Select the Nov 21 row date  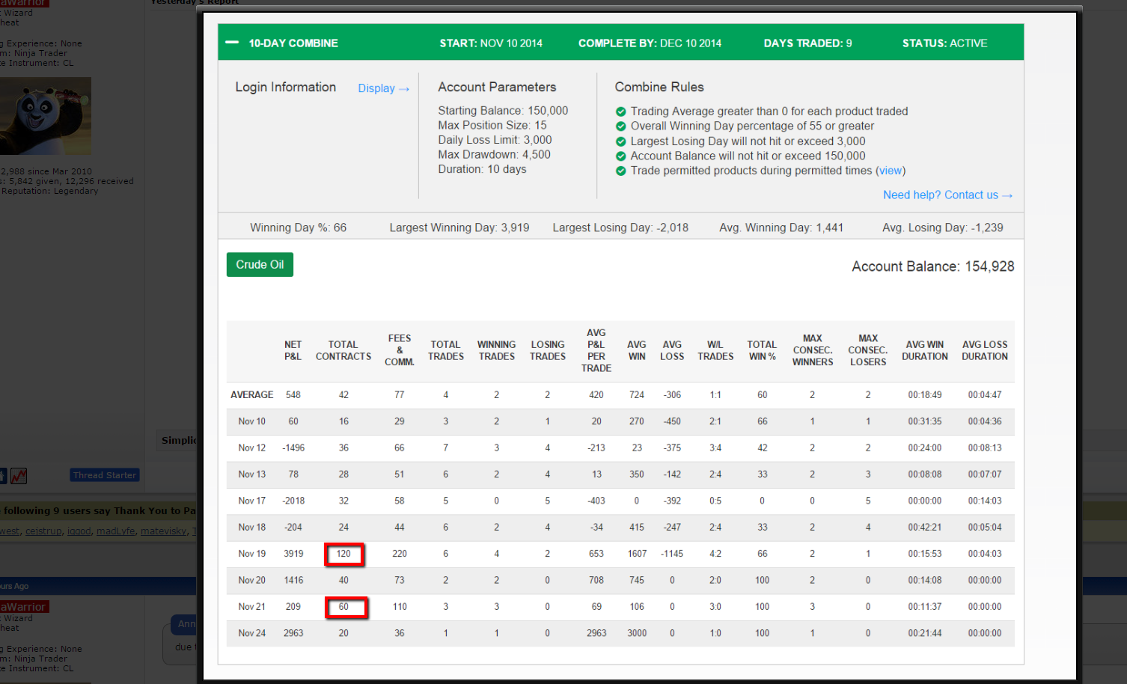252,607
